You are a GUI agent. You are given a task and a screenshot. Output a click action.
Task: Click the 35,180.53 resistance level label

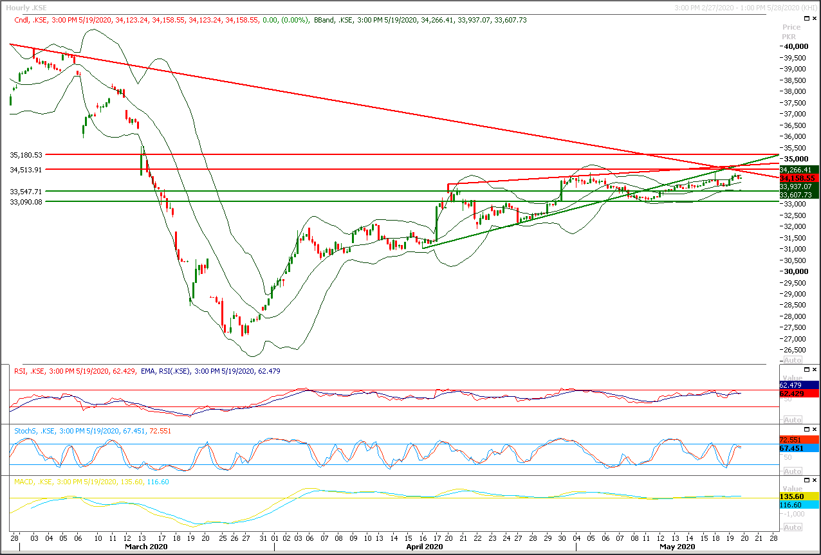tap(26, 155)
